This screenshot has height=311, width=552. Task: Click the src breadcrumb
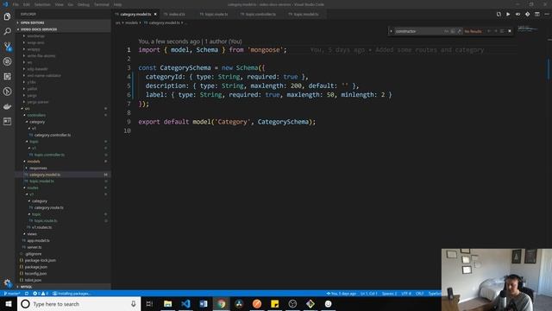click(x=118, y=22)
